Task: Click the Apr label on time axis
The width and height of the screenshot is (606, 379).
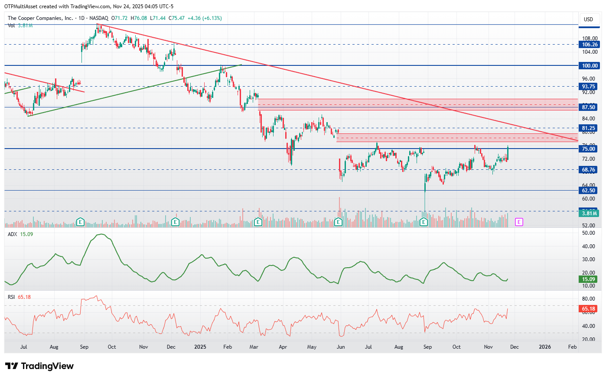Action: (283, 347)
